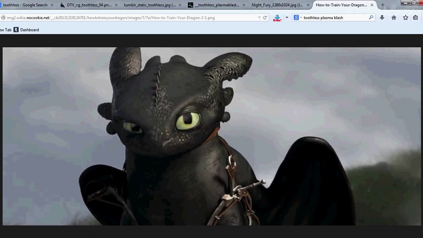Switch to the Night_Fury_1280x1024.jpg tab
The width and height of the screenshot is (423, 238).
point(277,5)
